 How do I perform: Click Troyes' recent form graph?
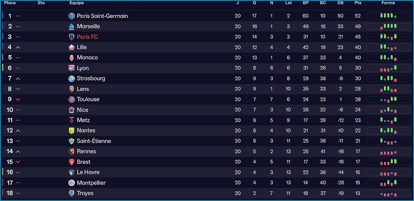coord(389,193)
